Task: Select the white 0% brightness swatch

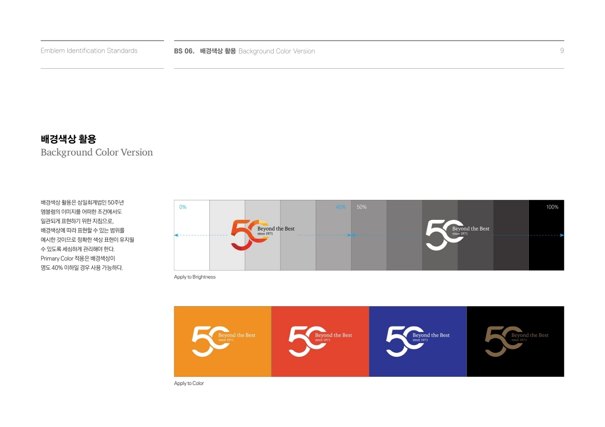Action: click(x=192, y=235)
